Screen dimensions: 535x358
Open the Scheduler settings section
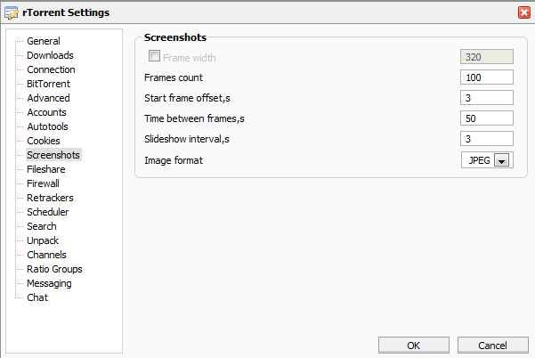click(48, 212)
